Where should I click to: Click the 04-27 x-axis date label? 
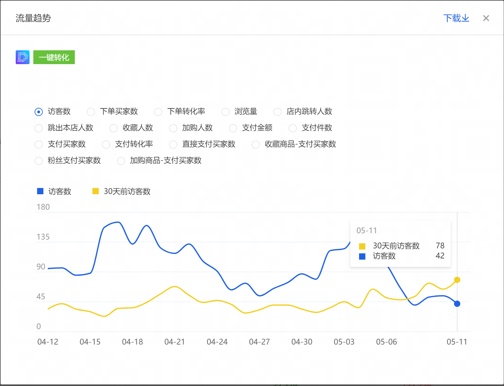click(259, 342)
